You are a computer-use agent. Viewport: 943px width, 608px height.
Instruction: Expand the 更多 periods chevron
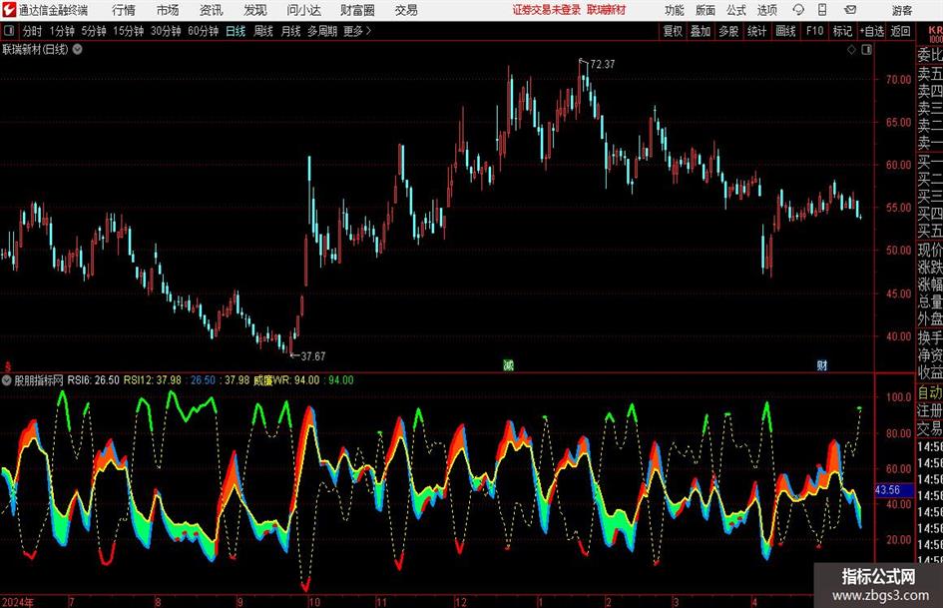pyautogui.click(x=358, y=31)
